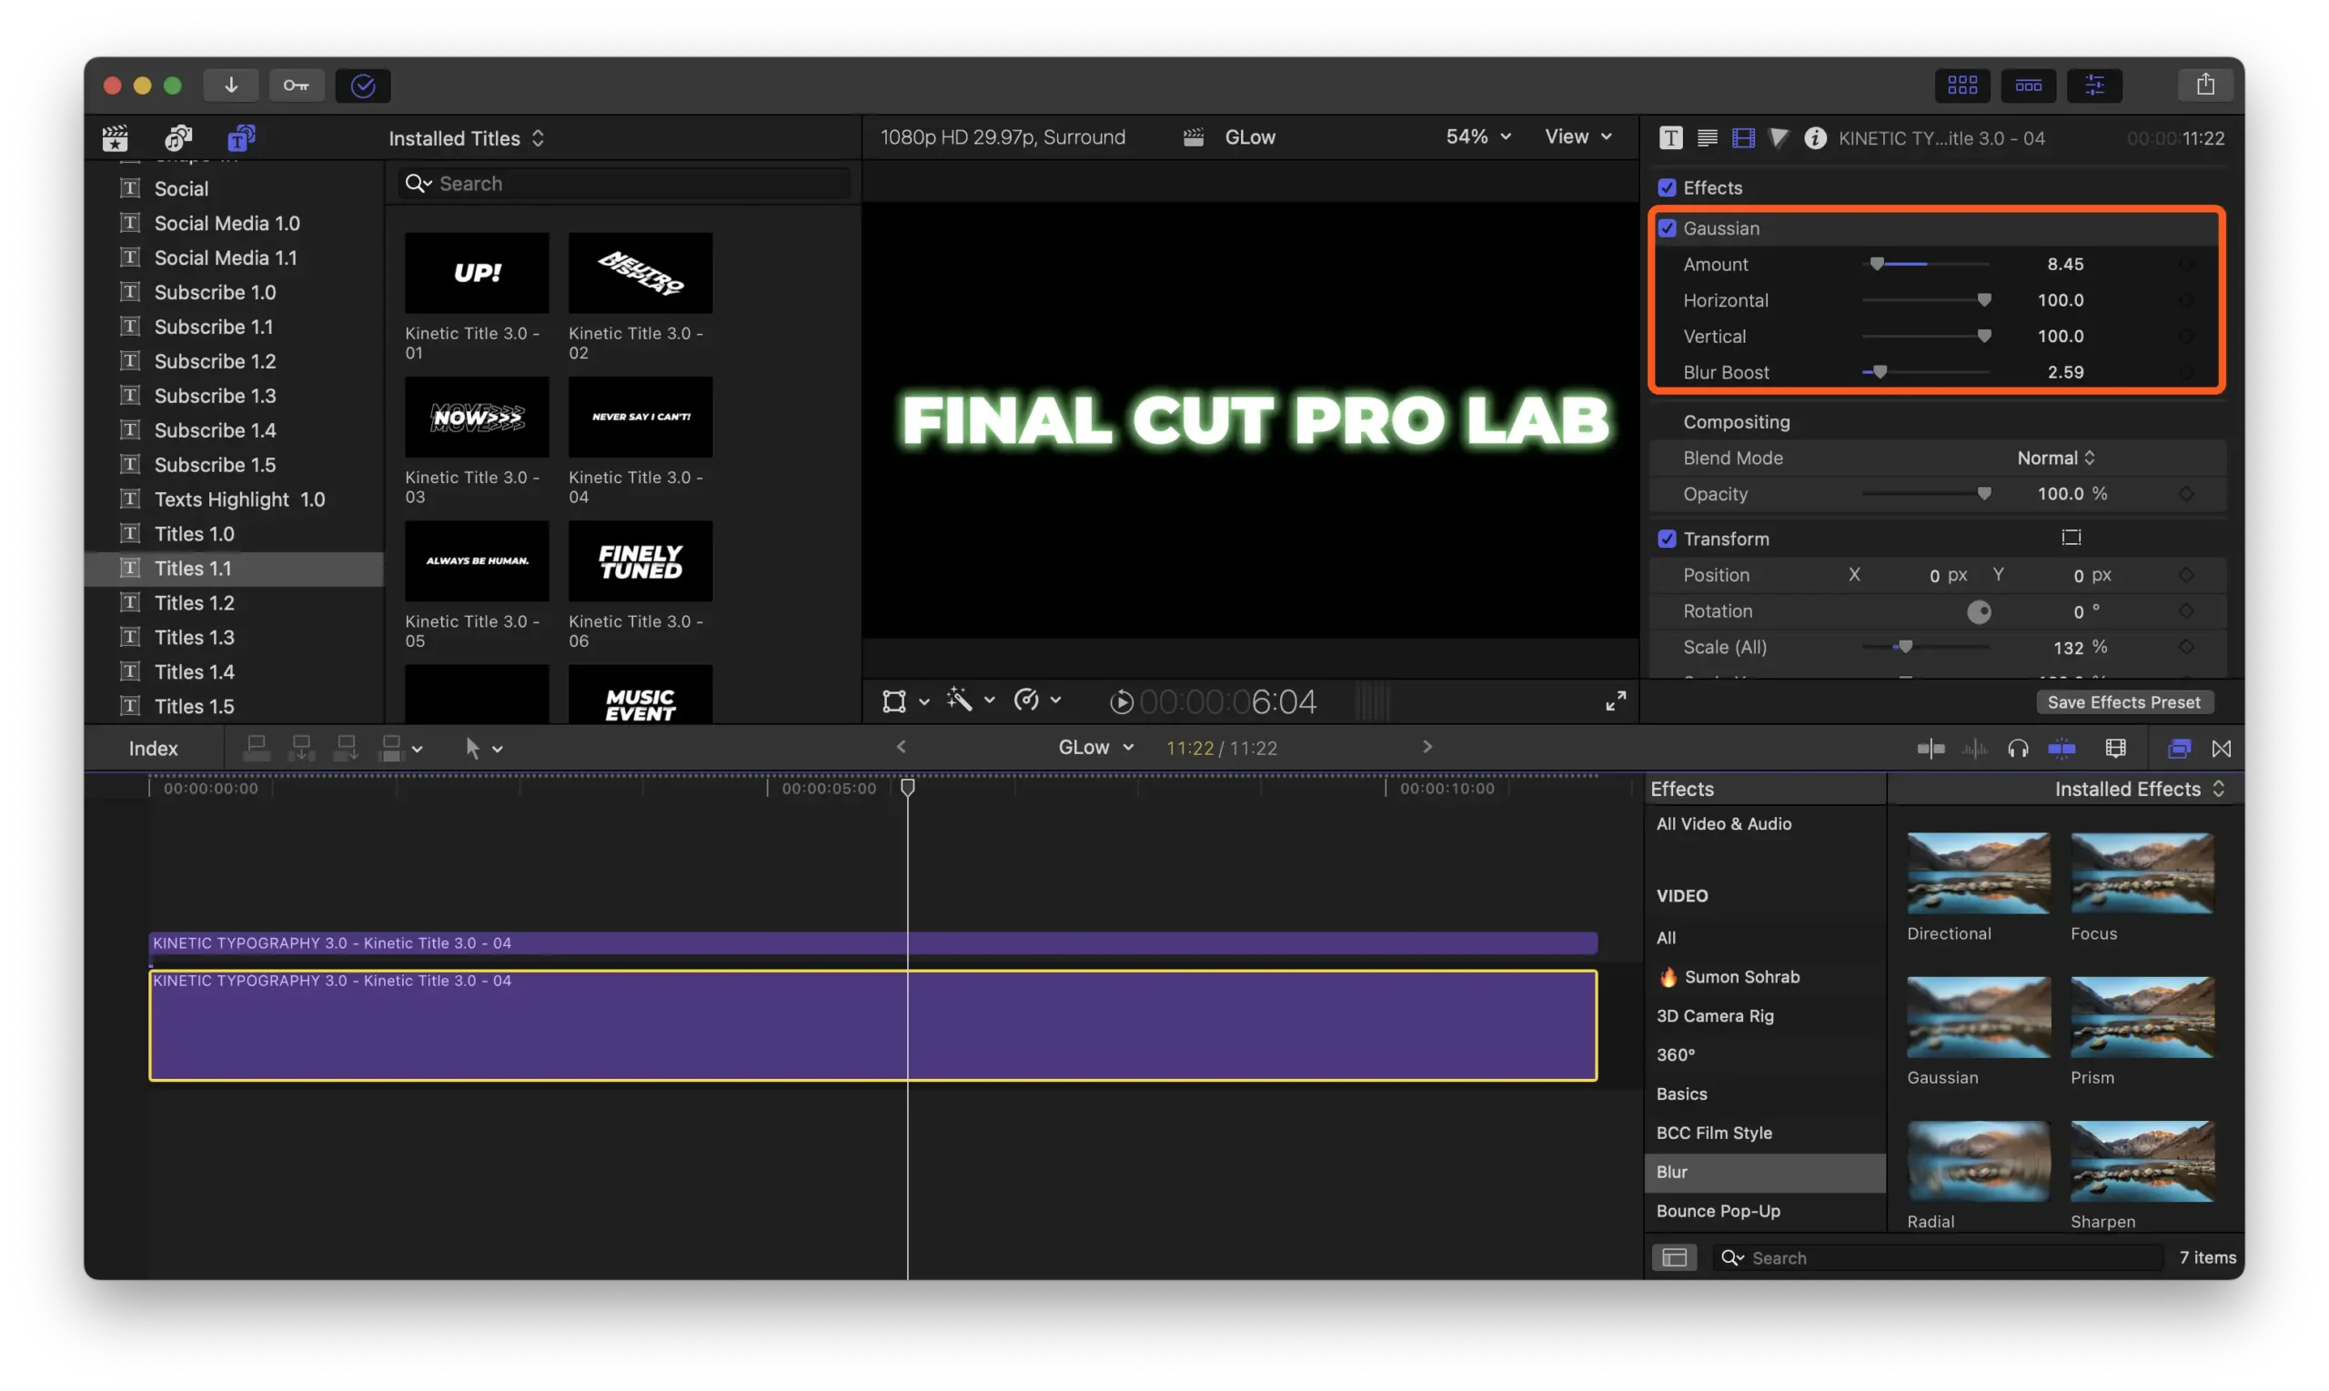Screen dimensions: 2329x1391
Task: Open the Title inspector T icon
Action: coord(1670,137)
